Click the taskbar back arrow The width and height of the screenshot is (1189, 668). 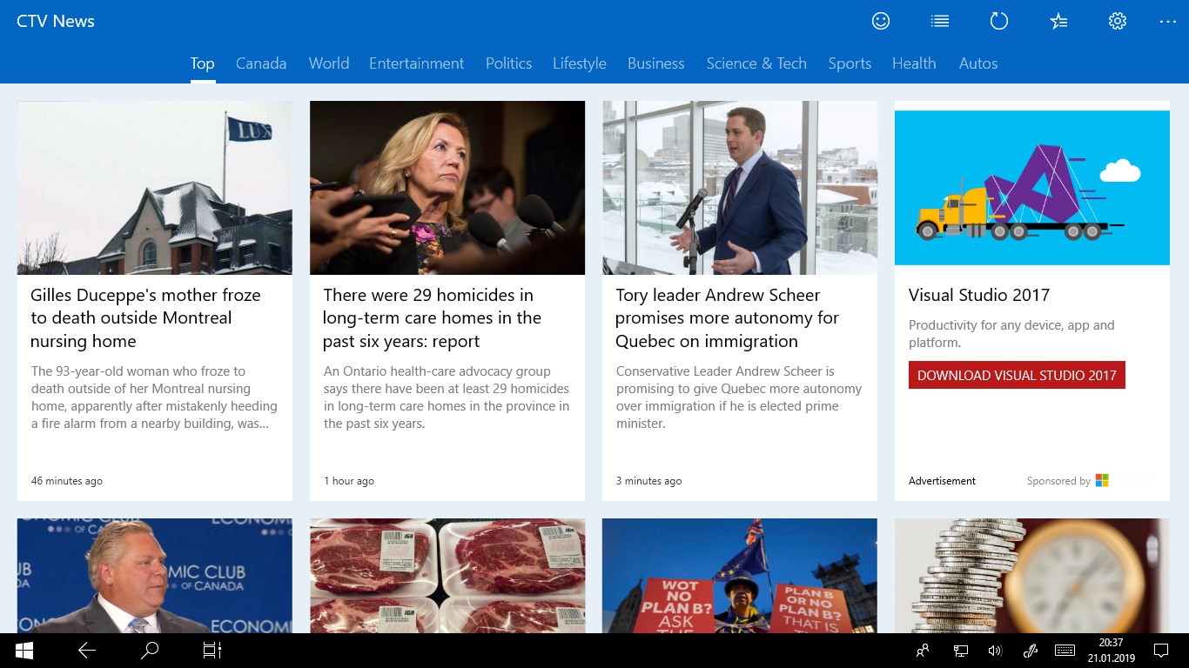pos(87,651)
